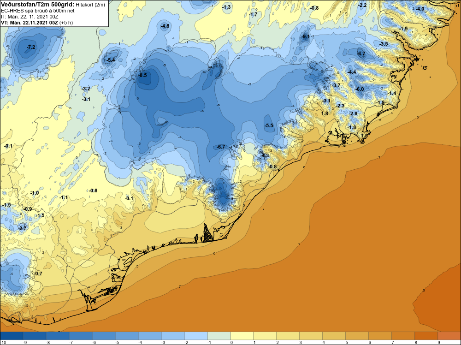Viewport: 461px width, 345px height.
Task: Select the -4.0 temperature label
Action: 420,9
